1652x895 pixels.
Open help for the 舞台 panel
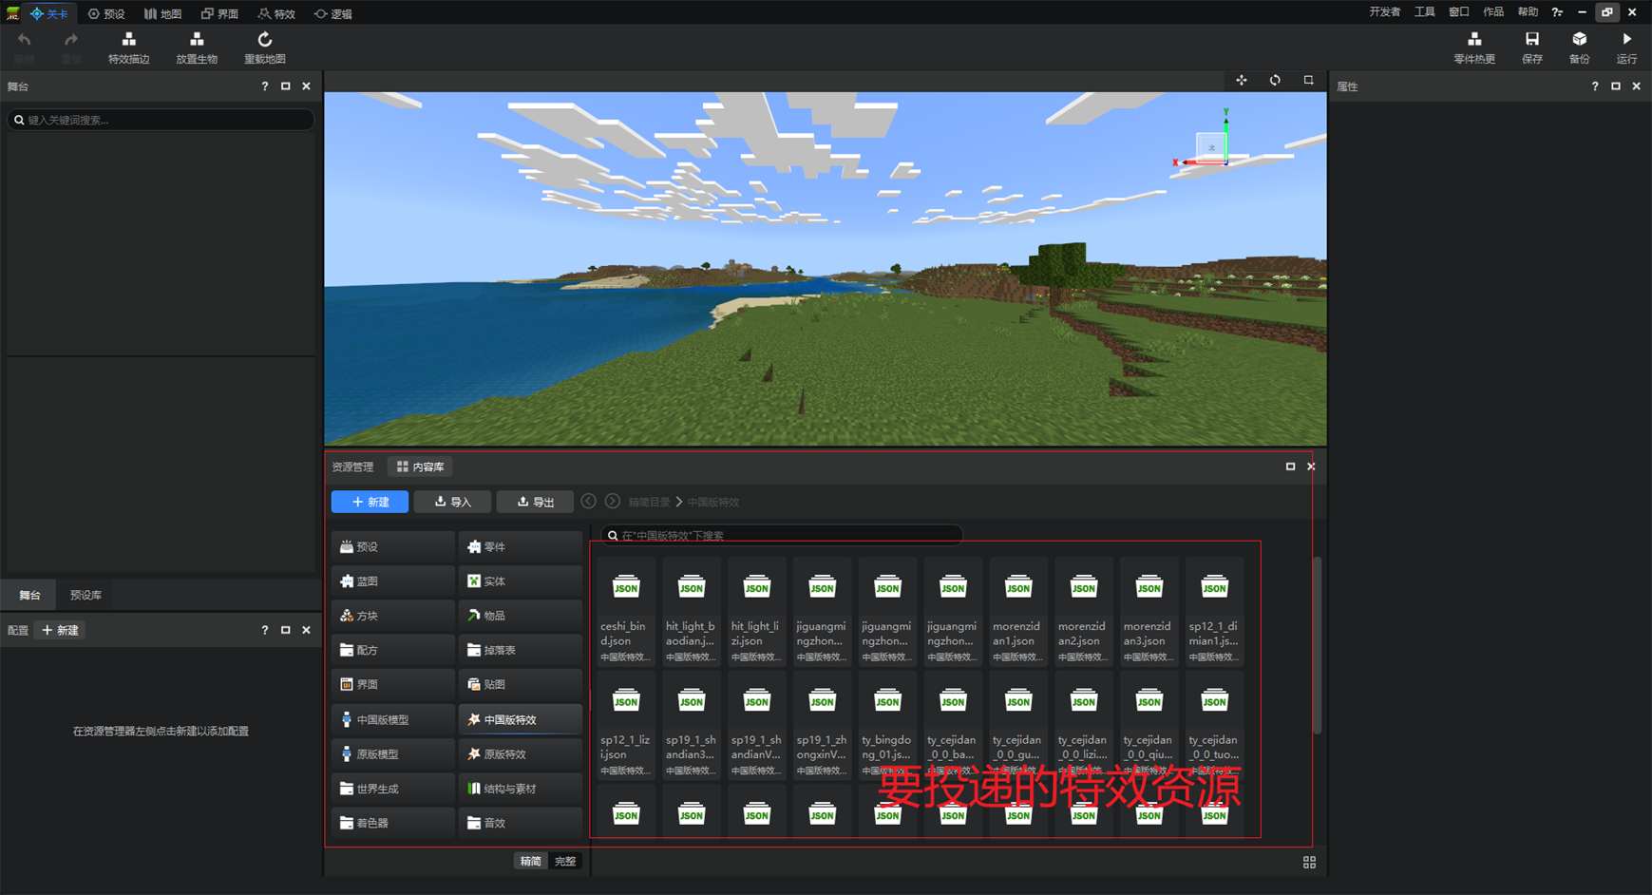(265, 86)
